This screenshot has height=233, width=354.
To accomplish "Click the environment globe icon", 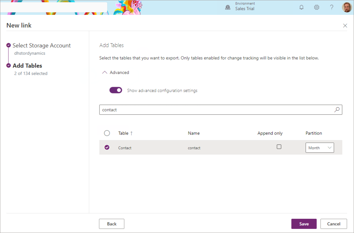I will pyautogui.click(x=228, y=8).
